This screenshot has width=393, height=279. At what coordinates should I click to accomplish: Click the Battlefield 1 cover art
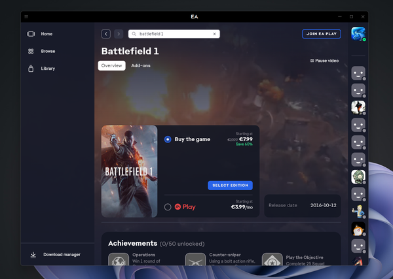(x=129, y=171)
